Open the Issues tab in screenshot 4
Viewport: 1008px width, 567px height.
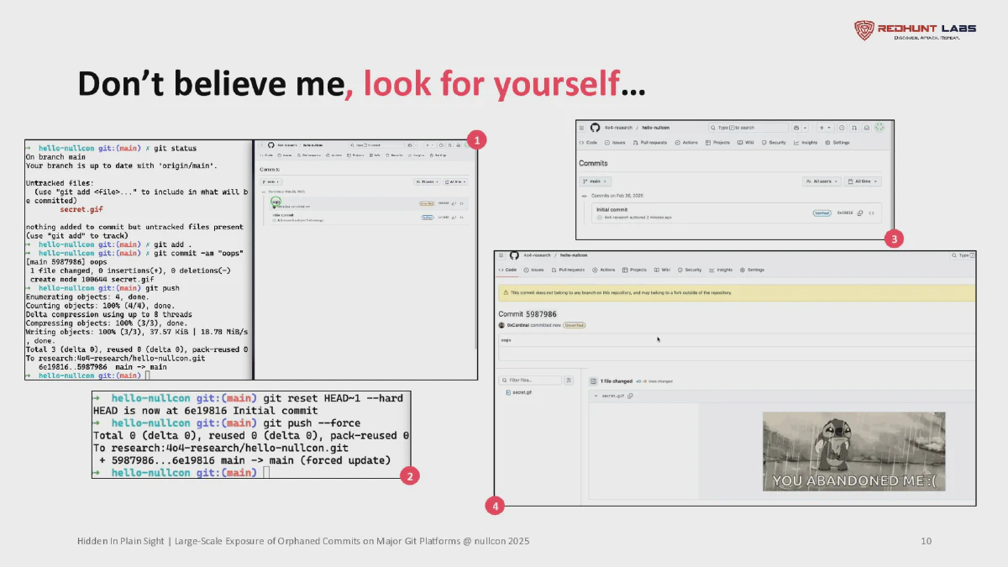click(534, 270)
